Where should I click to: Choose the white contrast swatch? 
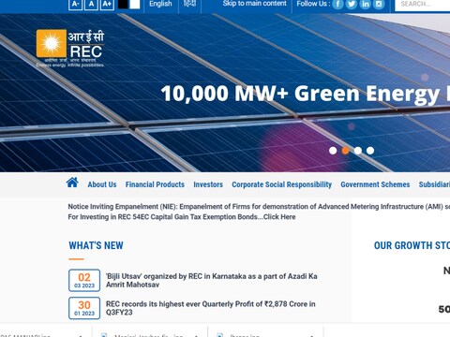(x=134, y=4)
